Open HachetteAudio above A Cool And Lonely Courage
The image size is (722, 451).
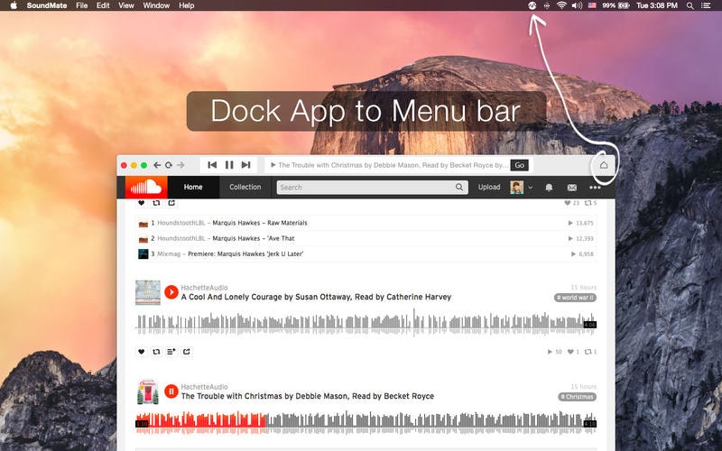pos(204,288)
